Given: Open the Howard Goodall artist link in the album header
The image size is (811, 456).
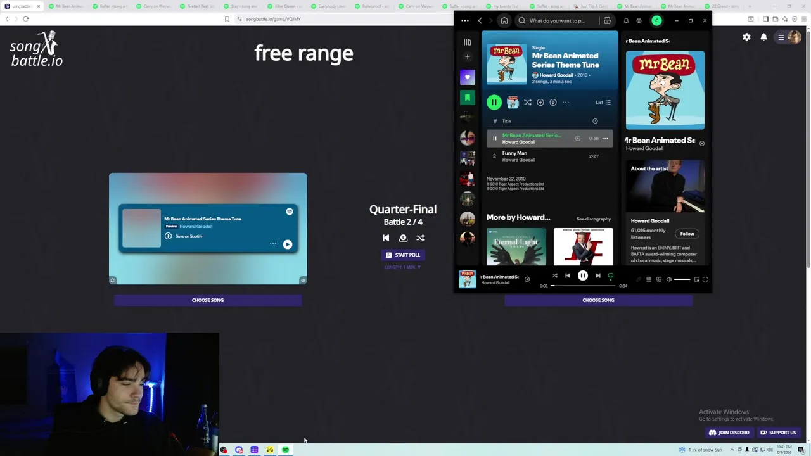Looking at the screenshot, I should 556,75.
